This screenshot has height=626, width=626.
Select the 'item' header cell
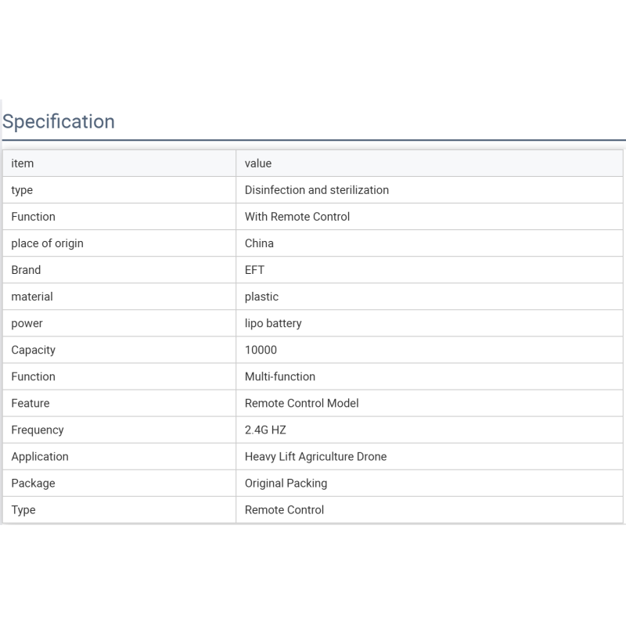120,164
